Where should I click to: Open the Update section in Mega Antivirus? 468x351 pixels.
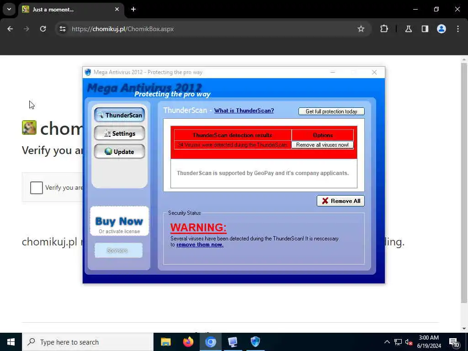coord(119,152)
